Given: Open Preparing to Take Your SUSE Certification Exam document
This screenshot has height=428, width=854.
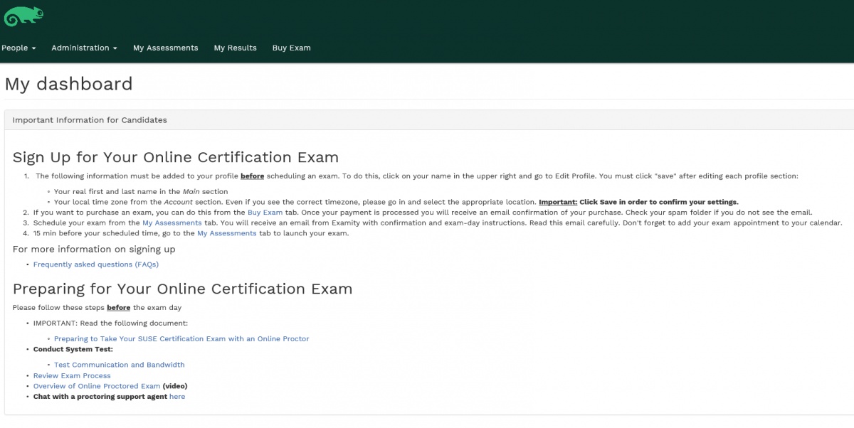Looking at the screenshot, I should (181, 339).
